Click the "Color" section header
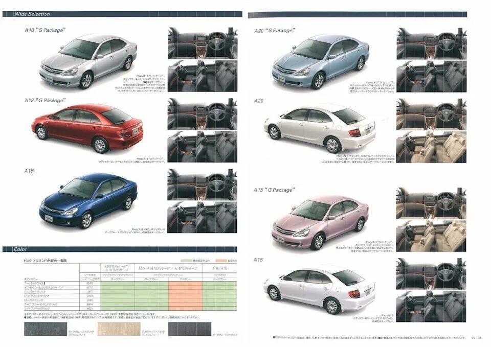This screenshot has height=347, width=491. (20, 249)
